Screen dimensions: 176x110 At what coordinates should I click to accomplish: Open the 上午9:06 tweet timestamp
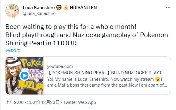click(15, 102)
